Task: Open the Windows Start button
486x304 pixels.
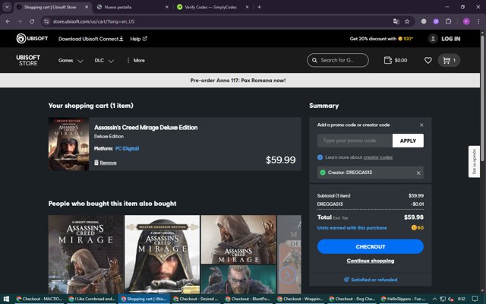Action: click(x=6, y=299)
